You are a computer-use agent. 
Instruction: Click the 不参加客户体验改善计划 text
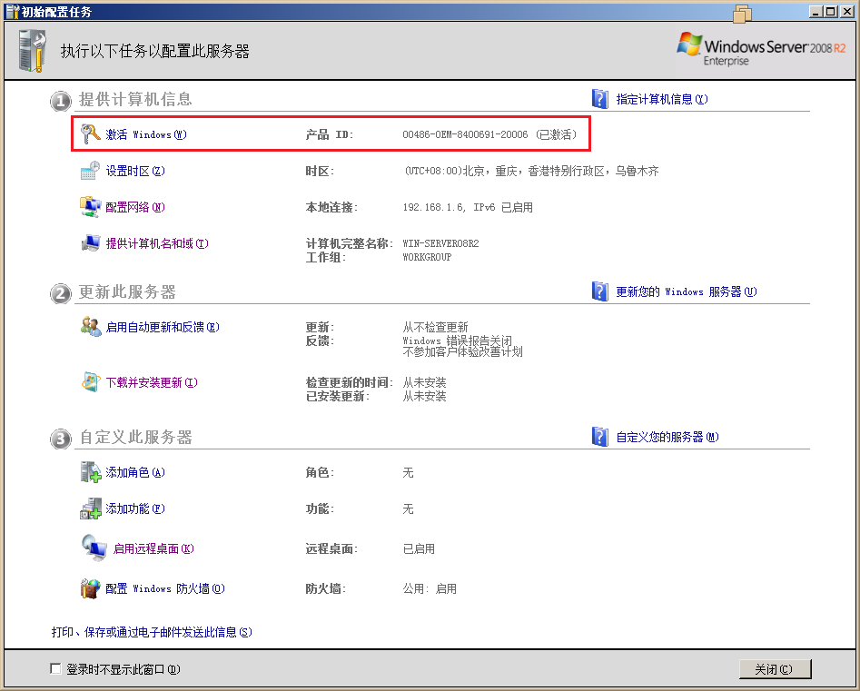pyautogui.click(x=462, y=351)
